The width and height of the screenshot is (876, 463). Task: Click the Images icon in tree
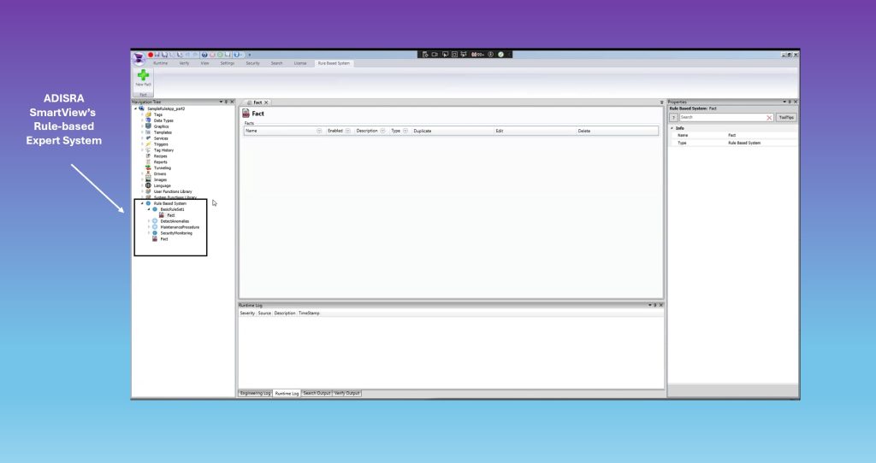point(149,179)
